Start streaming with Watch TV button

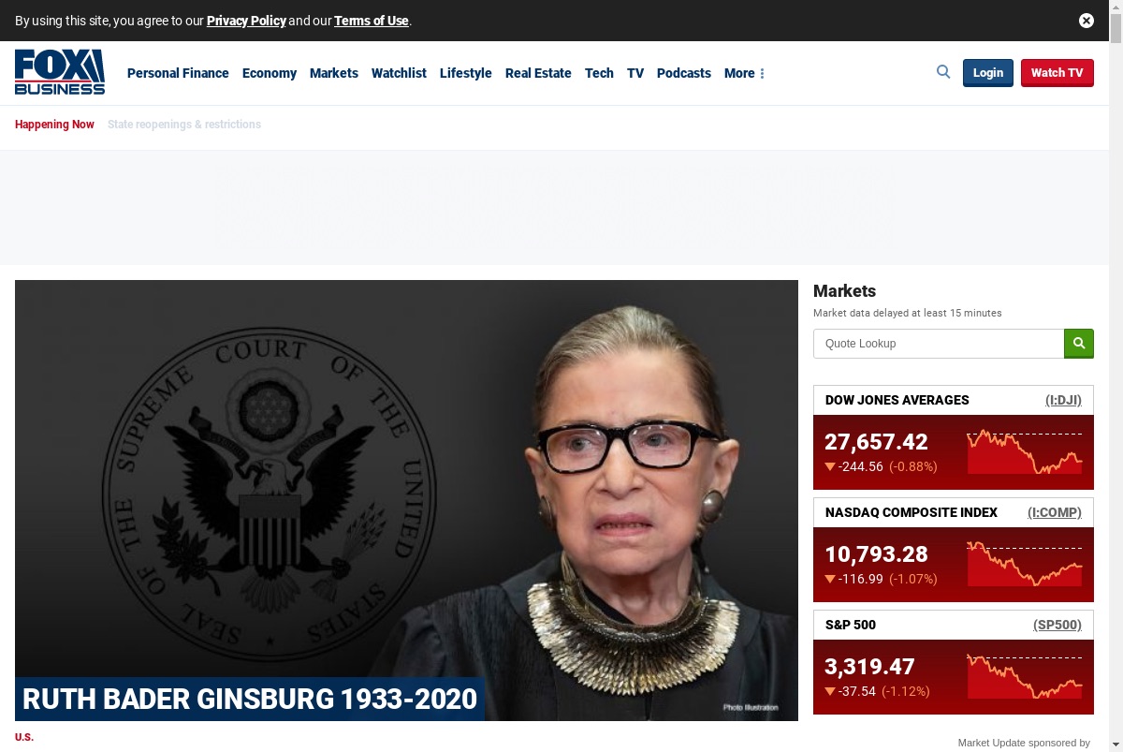click(1057, 73)
